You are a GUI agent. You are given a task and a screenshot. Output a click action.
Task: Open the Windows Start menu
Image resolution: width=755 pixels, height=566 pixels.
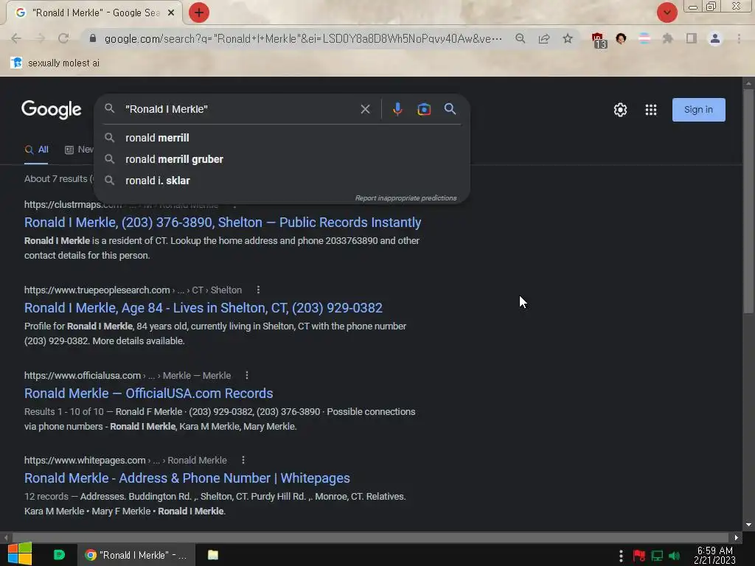click(x=19, y=555)
